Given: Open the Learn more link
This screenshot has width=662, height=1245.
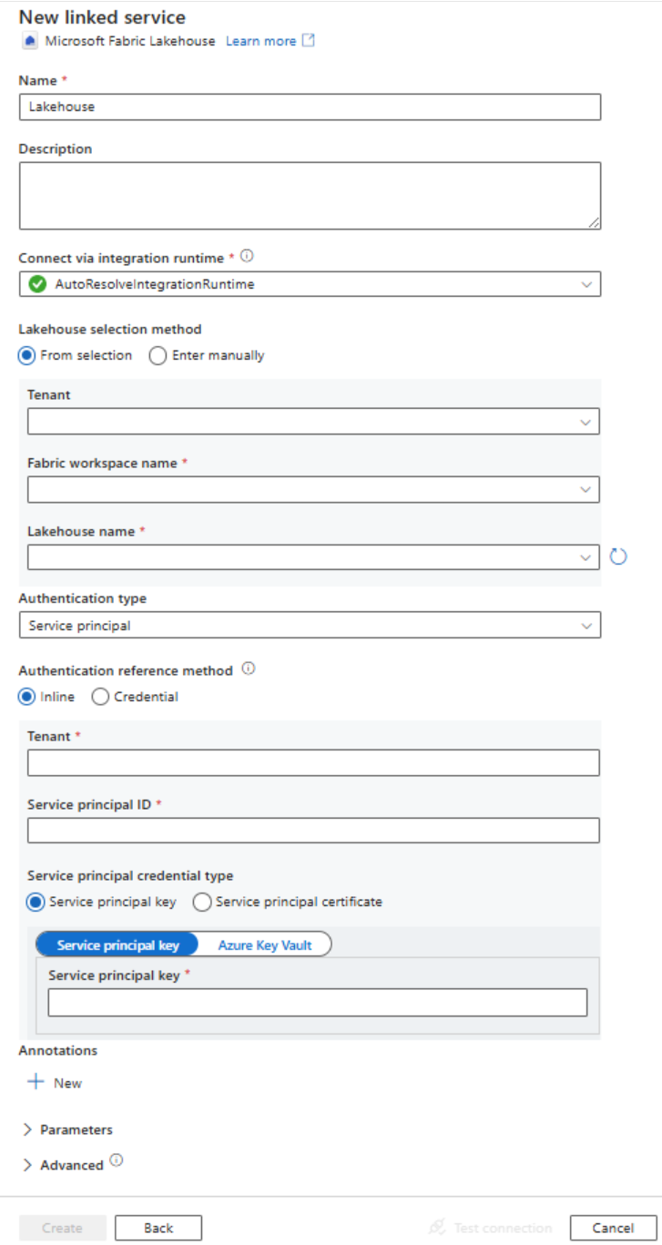Looking at the screenshot, I should (x=260, y=41).
